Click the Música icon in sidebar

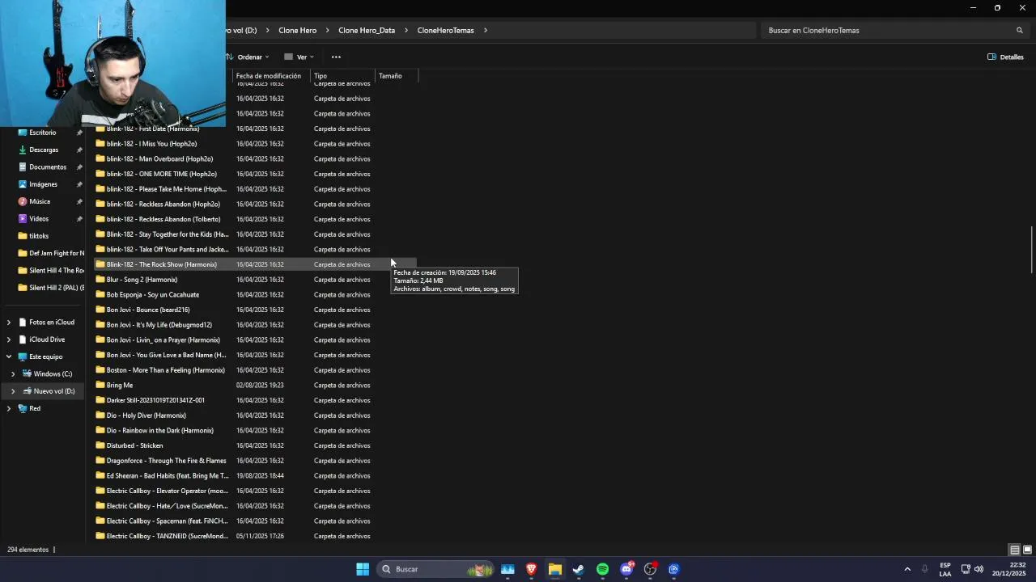tap(23, 201)
